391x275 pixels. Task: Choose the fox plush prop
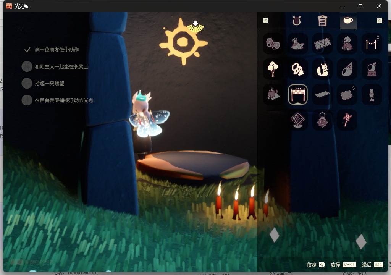point(322,69)
